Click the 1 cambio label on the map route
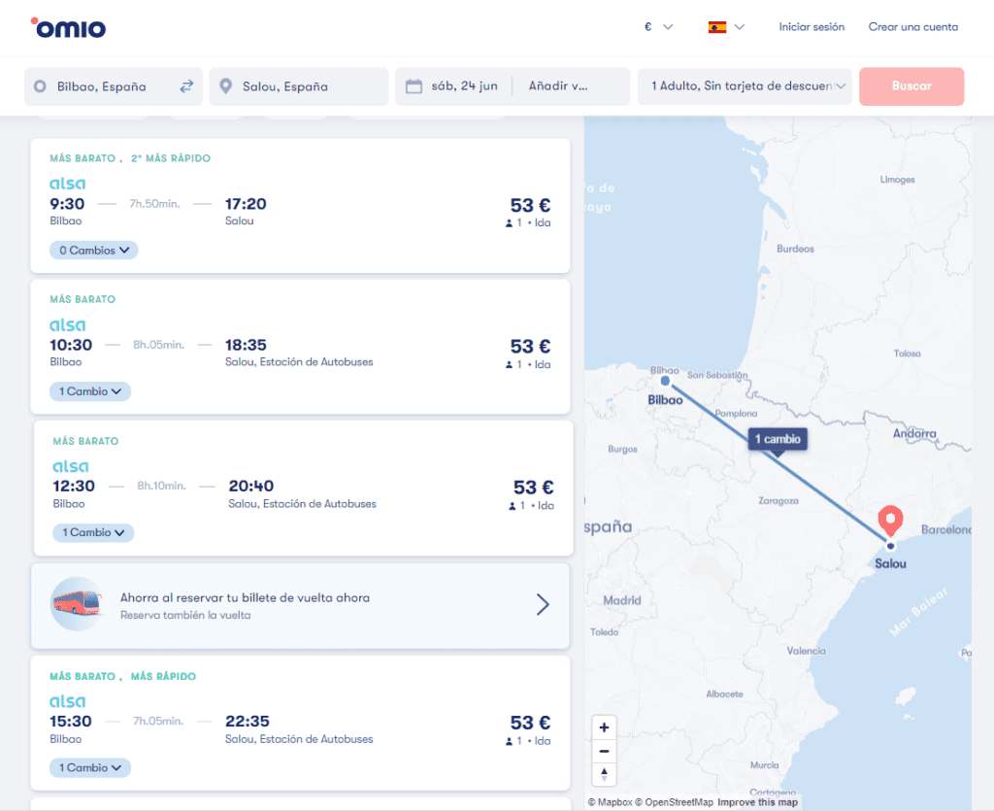This screenshot has height=811, width=994. (778, 439)
